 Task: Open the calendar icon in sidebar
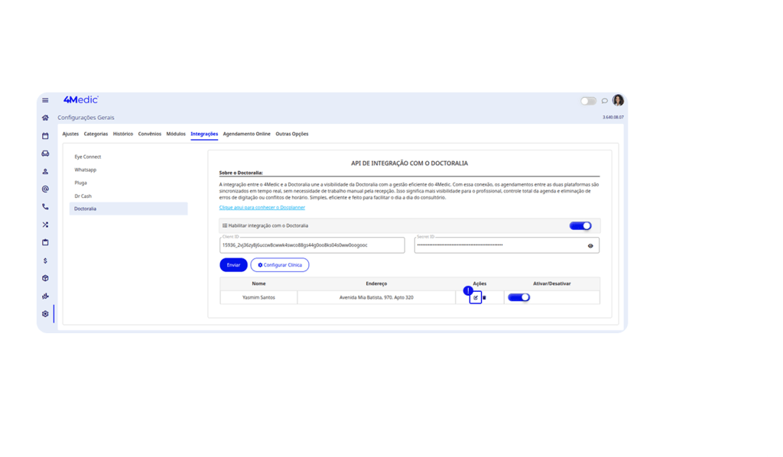point(45,136)
